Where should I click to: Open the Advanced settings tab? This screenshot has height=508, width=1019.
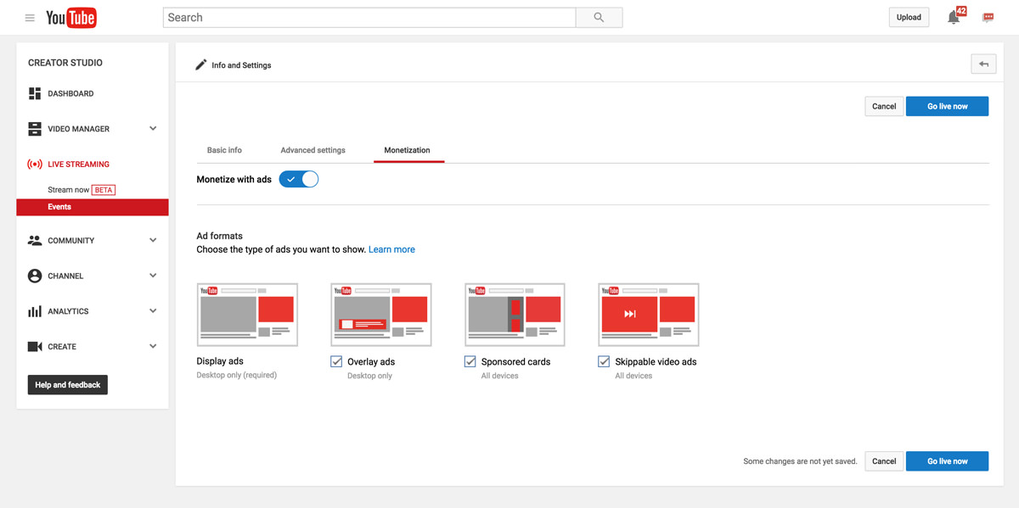coord(312,150)
